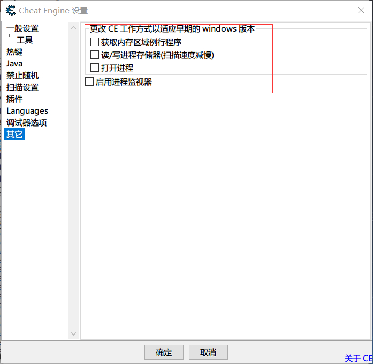
Task: Open 调试器选项 settings
Action: click(26, 123)
